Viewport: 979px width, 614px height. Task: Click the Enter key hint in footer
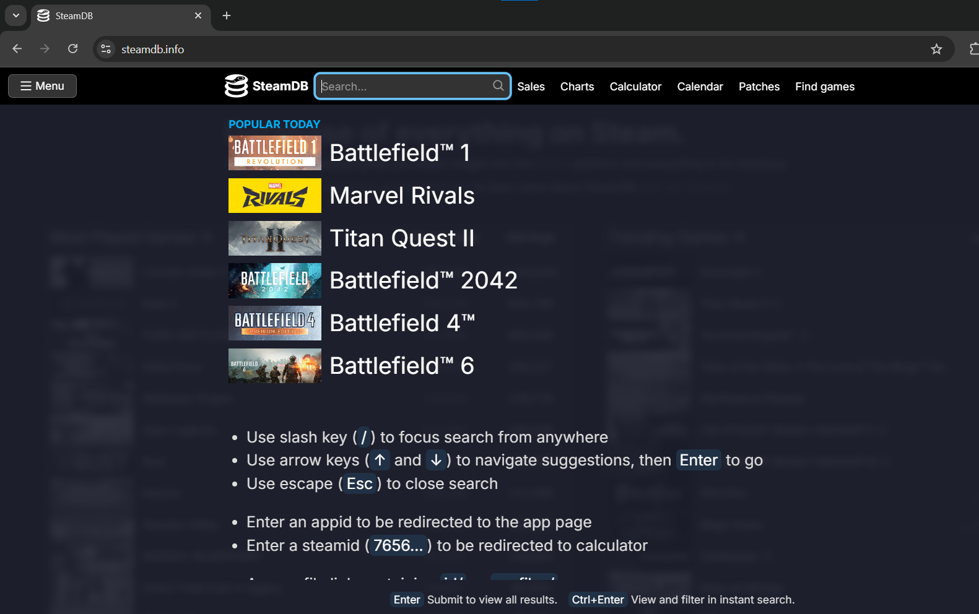[407, 600]
